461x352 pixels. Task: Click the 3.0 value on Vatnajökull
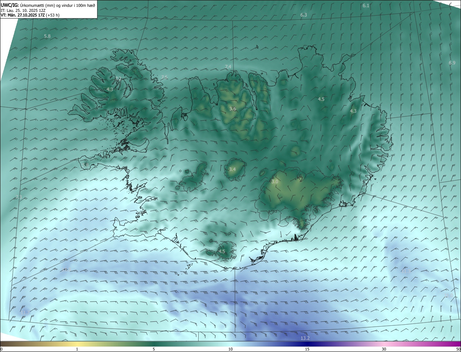coord(275,182)
